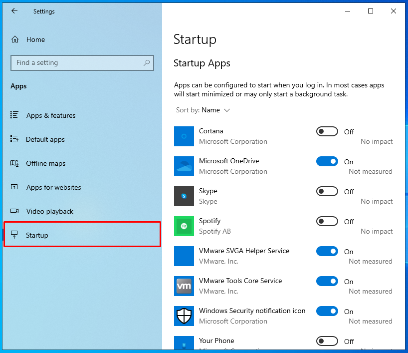Click the Startup sidebar icon

14,235
